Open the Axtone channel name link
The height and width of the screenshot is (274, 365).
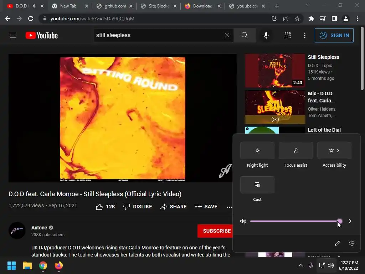pos(39,228)
